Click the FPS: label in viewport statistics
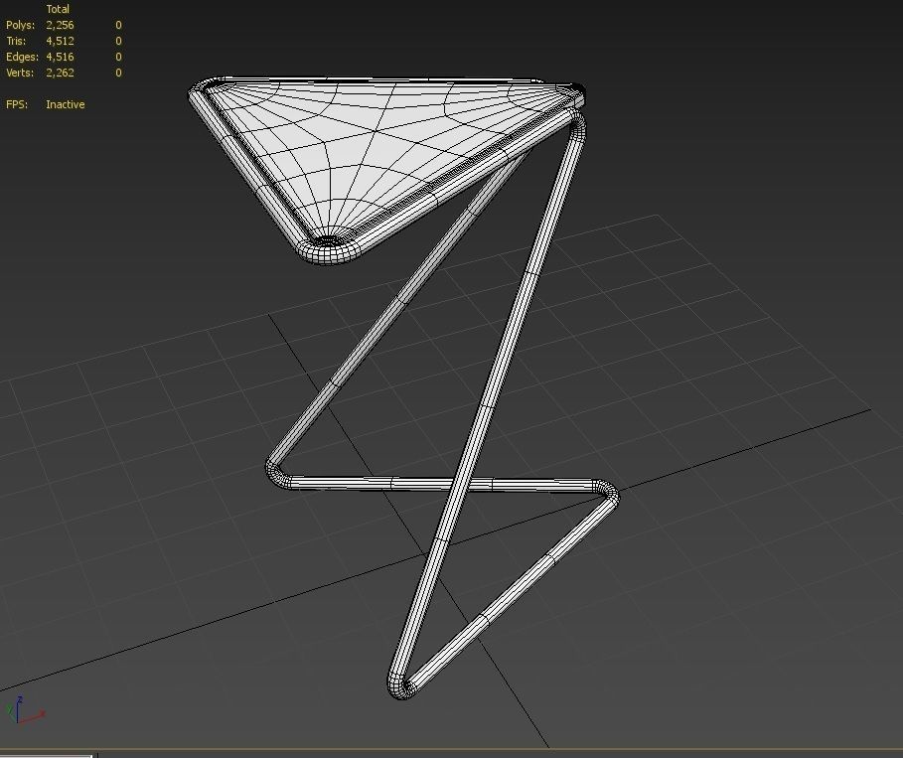 pos(17,104)
